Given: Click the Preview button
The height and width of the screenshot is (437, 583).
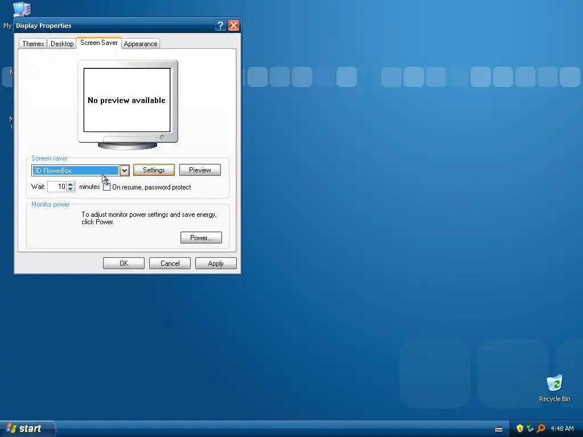Looking at the screenshot, I should pyautogui.click(x=200, y=170).
